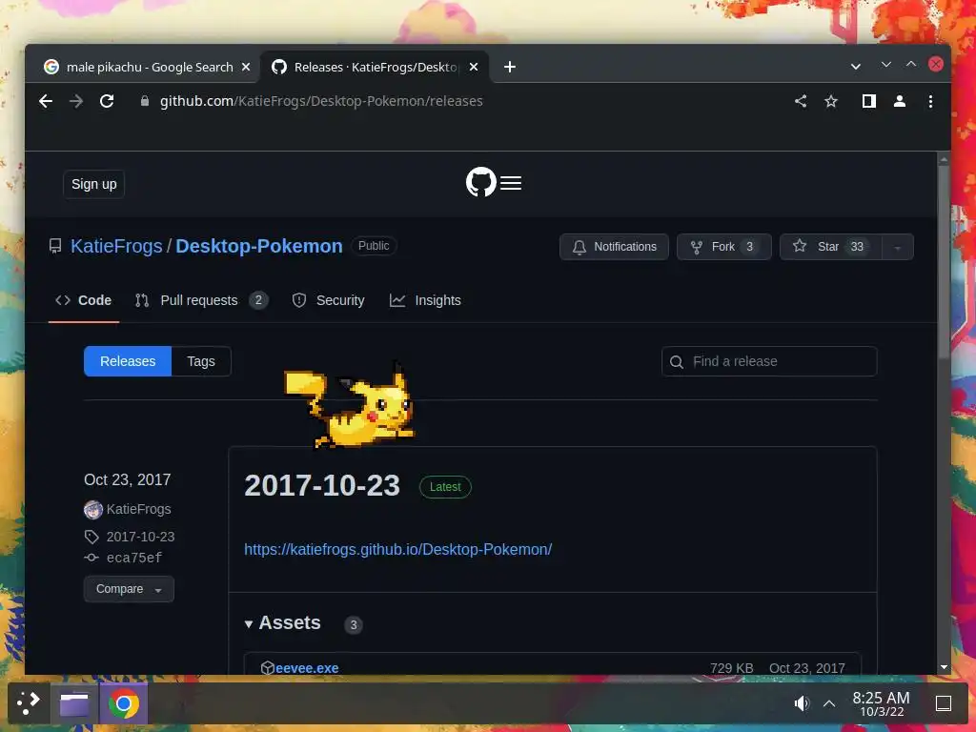Open Chrome profile avatar icon
The width and height of the screenshot is (976, 732).
[900, 101]
